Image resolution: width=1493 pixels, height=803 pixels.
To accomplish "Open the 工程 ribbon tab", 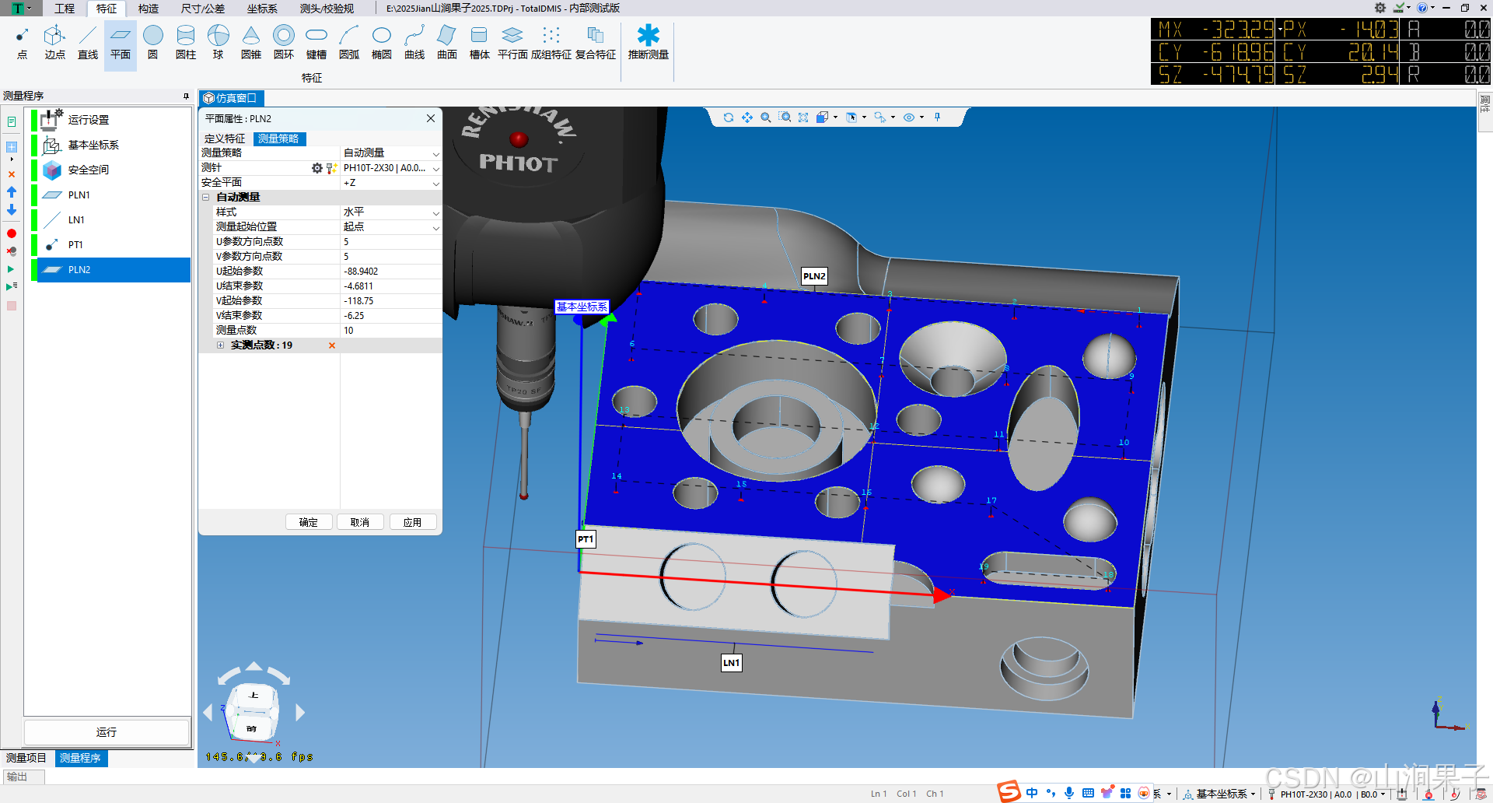I will (x=65, y=9).
